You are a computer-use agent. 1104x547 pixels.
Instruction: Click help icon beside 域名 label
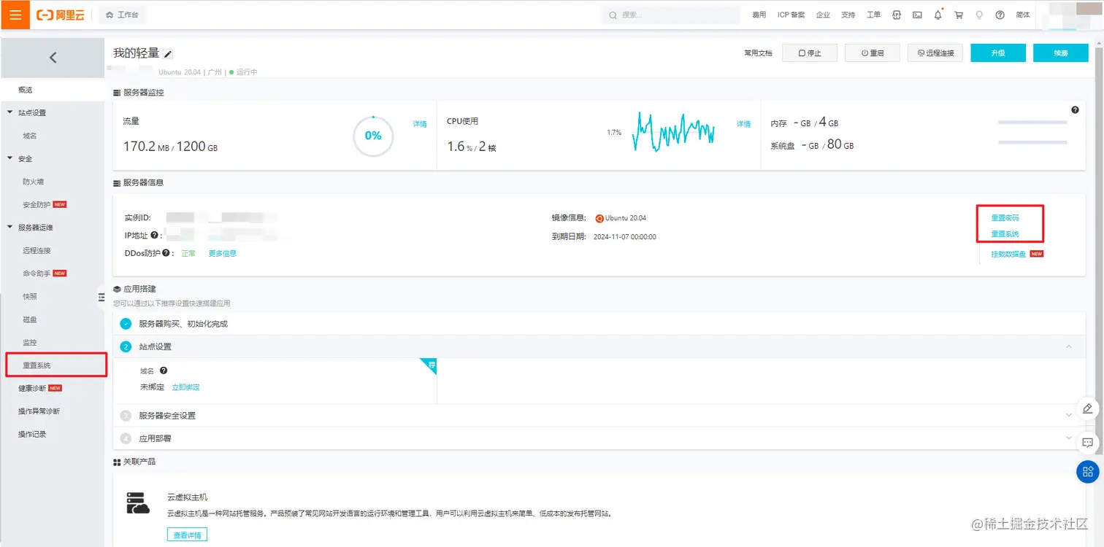164,371
